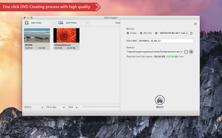
Task: Click the disc capacity progress bar
Action: click(101, 107)
